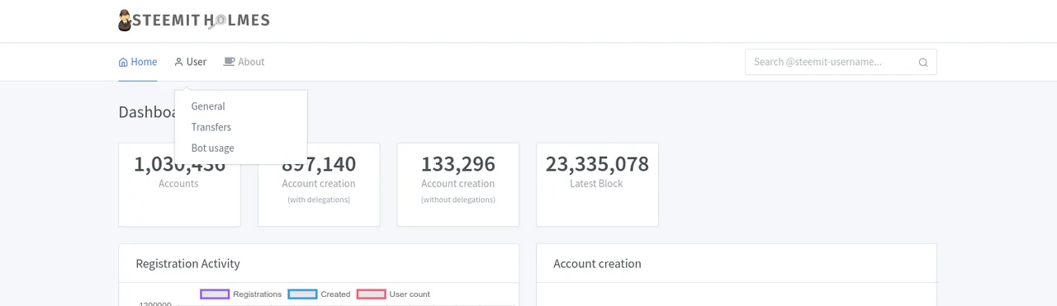Click the 133,296 Account creation card
Screen dimensions: 1057x306
tap(458, 185)
